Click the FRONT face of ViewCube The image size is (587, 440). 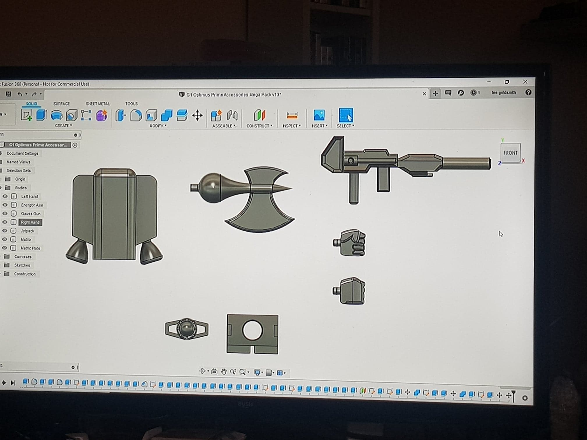(x=510, y=153)
